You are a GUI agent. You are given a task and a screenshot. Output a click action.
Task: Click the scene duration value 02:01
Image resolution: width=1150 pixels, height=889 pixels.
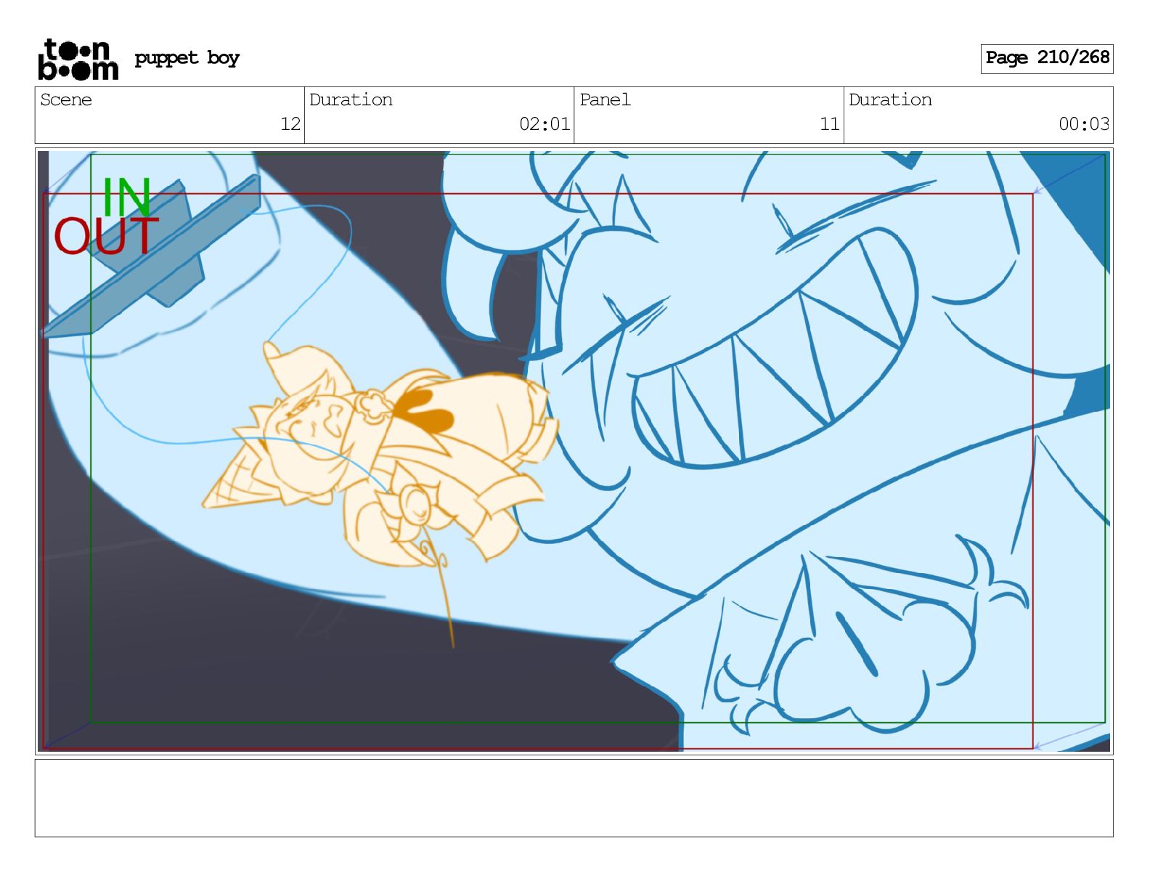[x=545, y=124]
